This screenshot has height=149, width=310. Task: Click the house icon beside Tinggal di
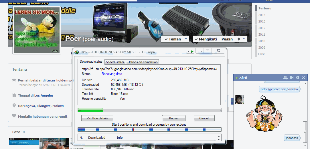[14, 95]
